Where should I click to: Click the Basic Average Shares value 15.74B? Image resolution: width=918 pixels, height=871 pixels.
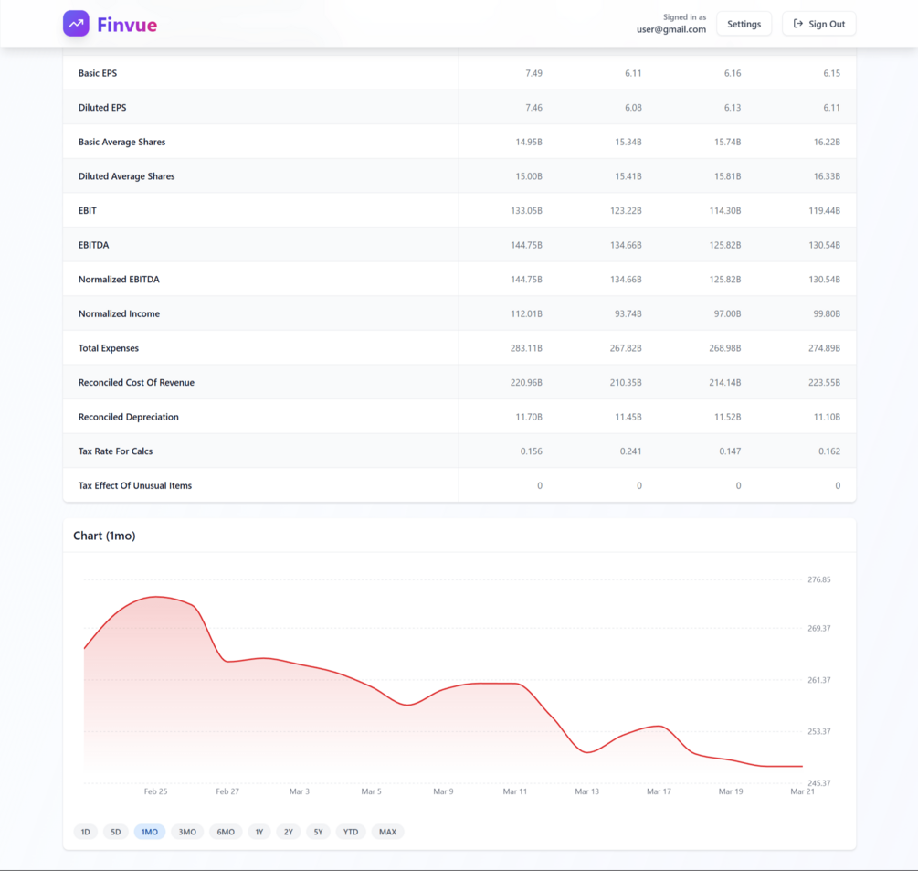click(x=727, y=142)
